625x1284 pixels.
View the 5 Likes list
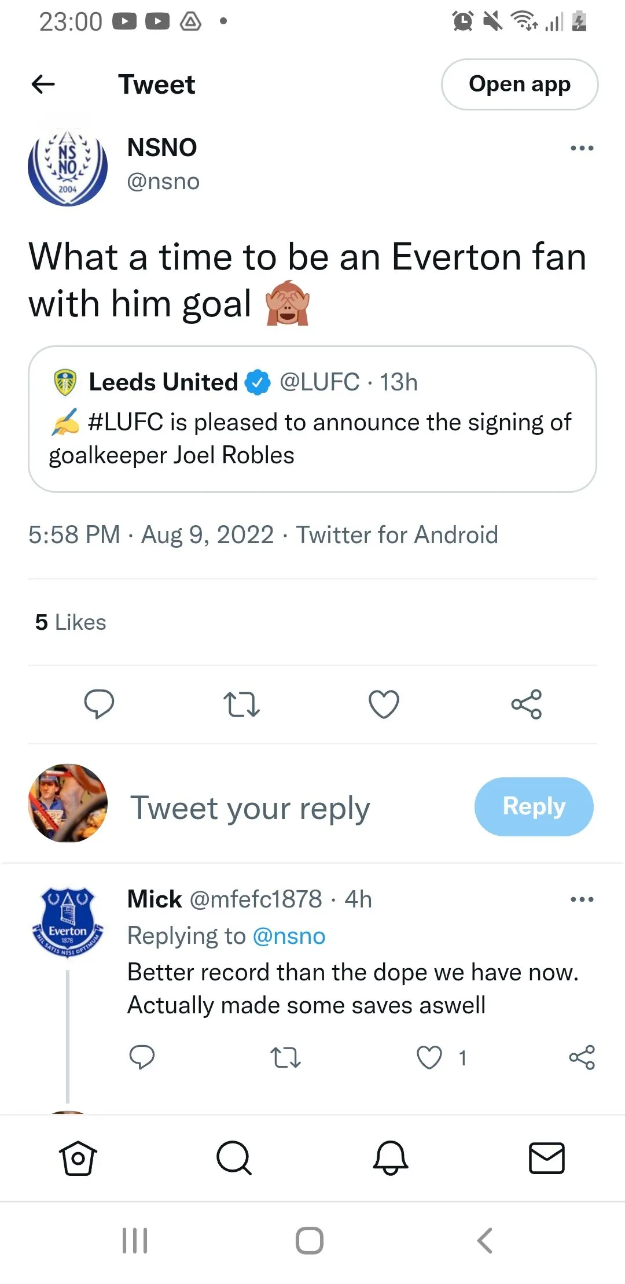(71, 622)
